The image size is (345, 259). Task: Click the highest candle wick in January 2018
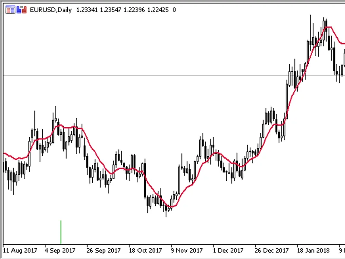[310, 33]
